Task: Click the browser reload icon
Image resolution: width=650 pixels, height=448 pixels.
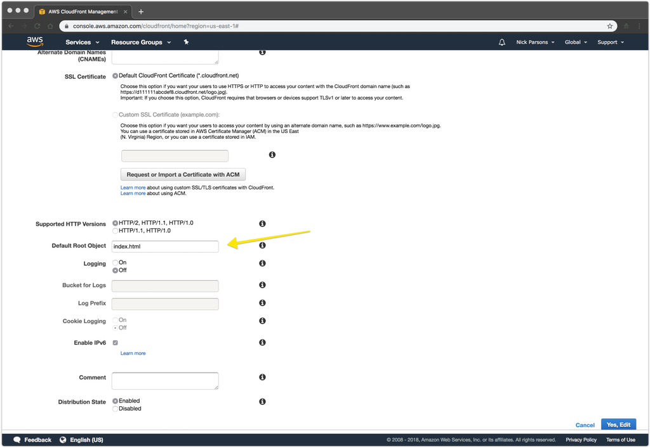Action: pos(37,26)
